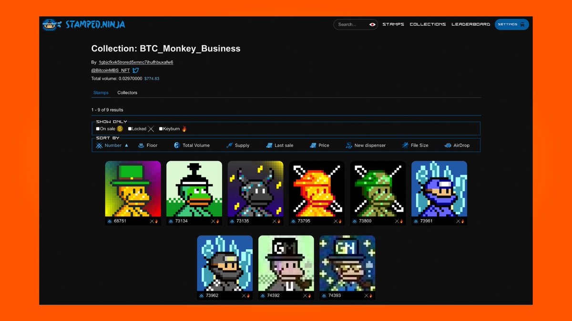Click flame keyburn icon on stamp 68751
This screenshot has width=572, height=321.
157,221
